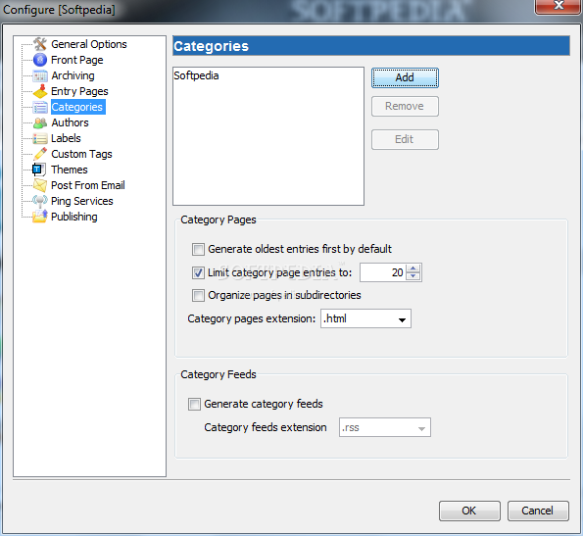This screenshot has width=583, height=536.
Task: Decrease category page entries limit
Action: point(413,277)
